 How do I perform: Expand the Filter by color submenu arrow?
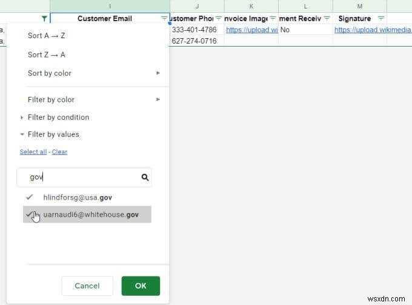click(158, 99)
